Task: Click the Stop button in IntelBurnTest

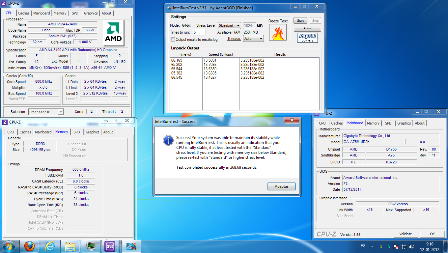Action: pyautogui.click(x=315, y=20)
